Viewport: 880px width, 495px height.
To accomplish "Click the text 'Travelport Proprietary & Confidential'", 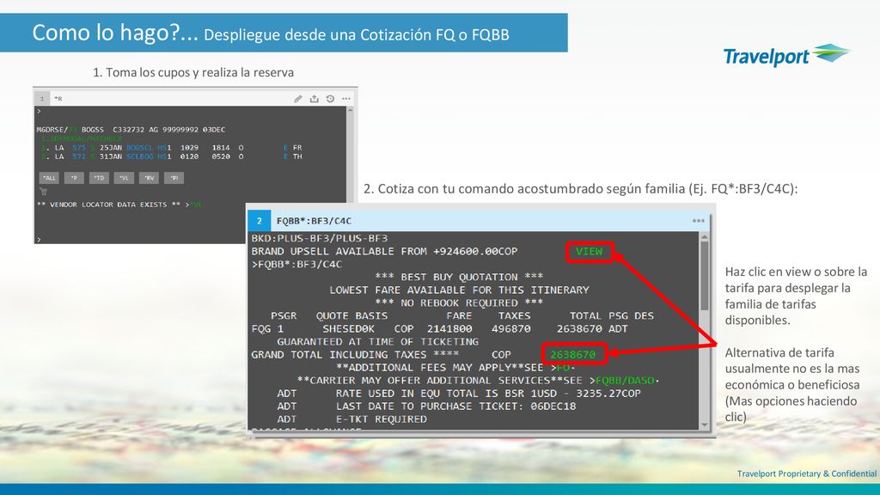I will pyautogui.click(x=806, y=474).
